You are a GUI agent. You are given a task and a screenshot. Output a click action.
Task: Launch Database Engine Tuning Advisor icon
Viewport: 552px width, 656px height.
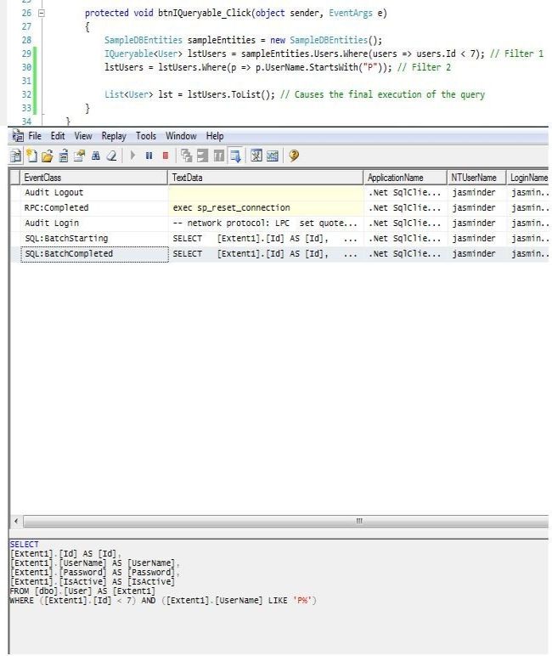point(256,156)
